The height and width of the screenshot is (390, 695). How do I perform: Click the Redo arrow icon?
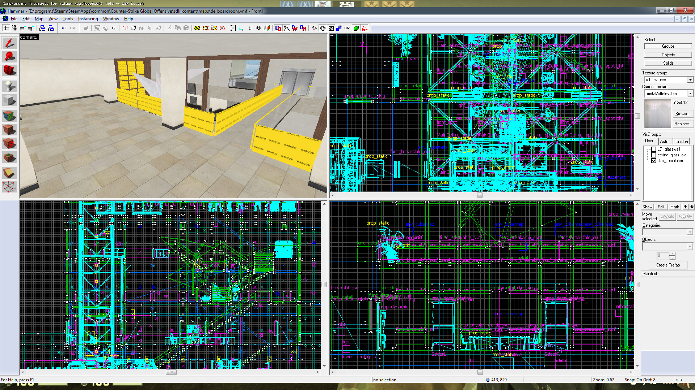tap(72, 28)
